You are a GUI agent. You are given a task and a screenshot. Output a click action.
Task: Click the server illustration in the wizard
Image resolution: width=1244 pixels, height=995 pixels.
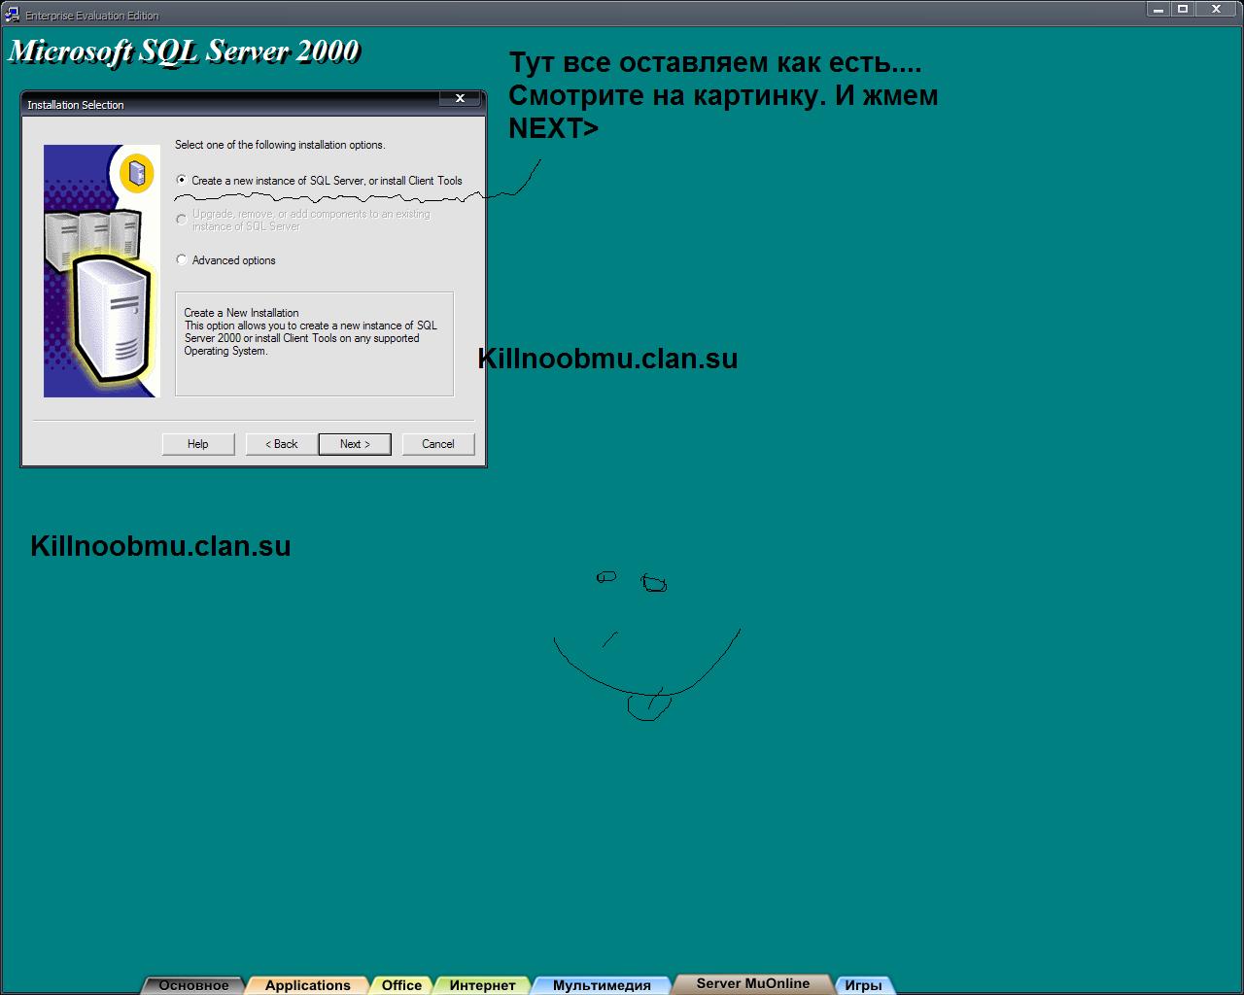click(101, 271)
